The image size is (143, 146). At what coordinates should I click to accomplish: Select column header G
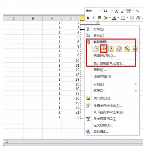[x=71, y=18]
